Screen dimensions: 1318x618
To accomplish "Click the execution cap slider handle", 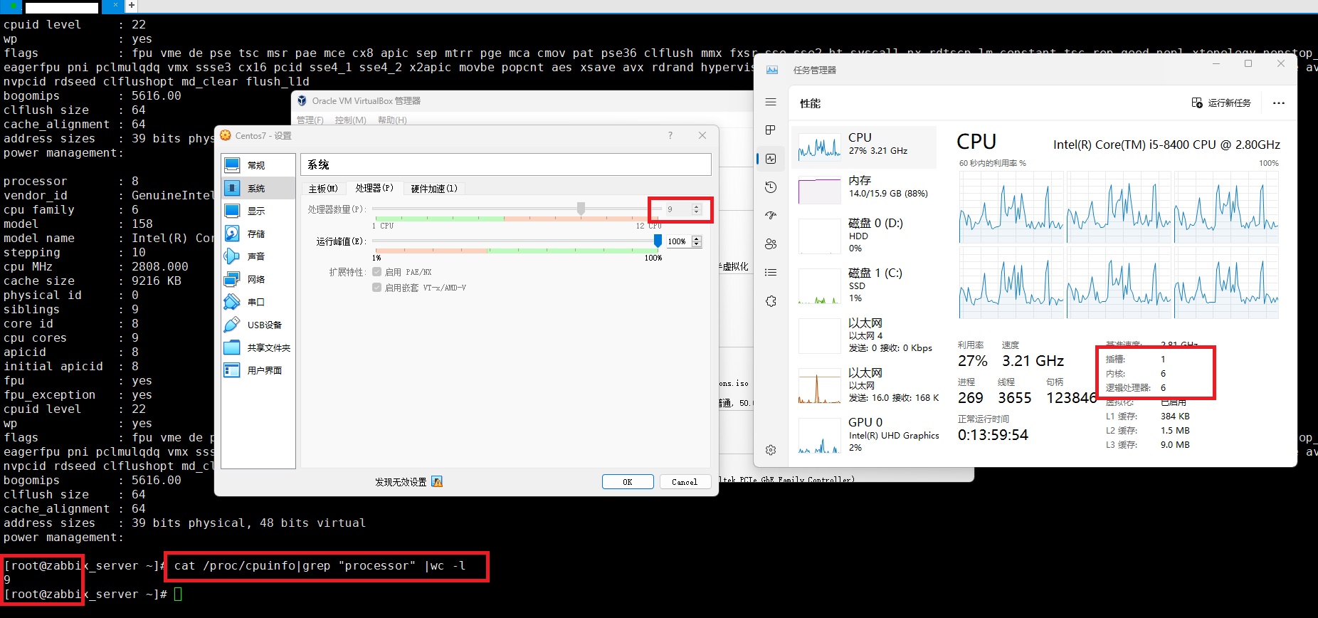I will pyautogui.click(x=658, y=241).
